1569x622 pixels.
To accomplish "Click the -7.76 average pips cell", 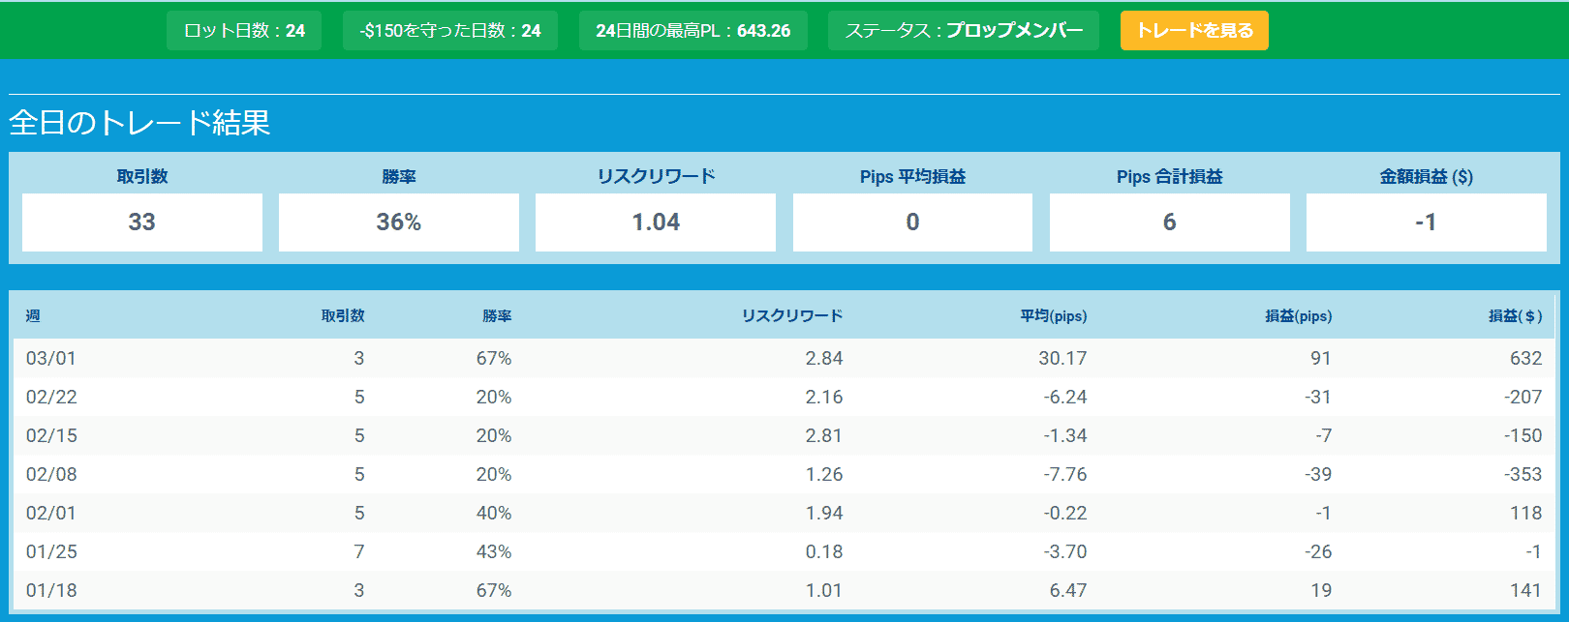I will tap(1065, 474).
